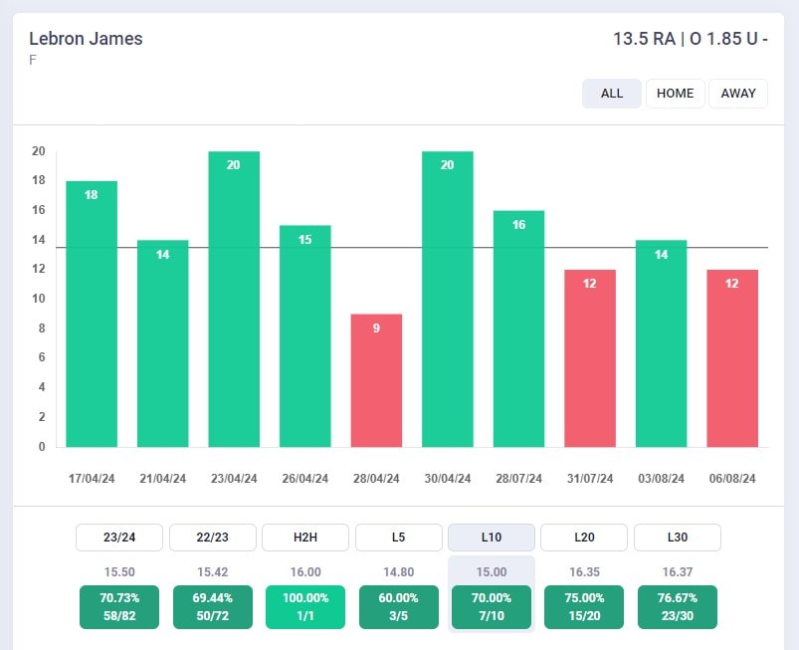Choose the L10 range button
The image size is (799, 650).
click(492, 538)
